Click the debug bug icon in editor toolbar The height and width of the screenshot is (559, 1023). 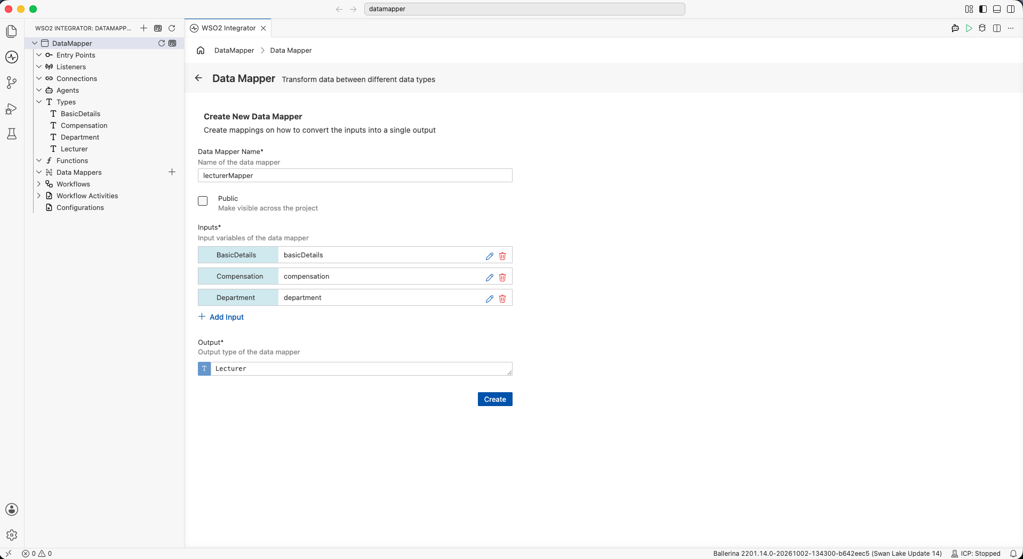coord(982,28)
